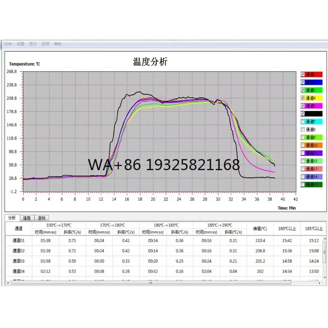Click the light green 通道12 color label

tap(314, 161)
